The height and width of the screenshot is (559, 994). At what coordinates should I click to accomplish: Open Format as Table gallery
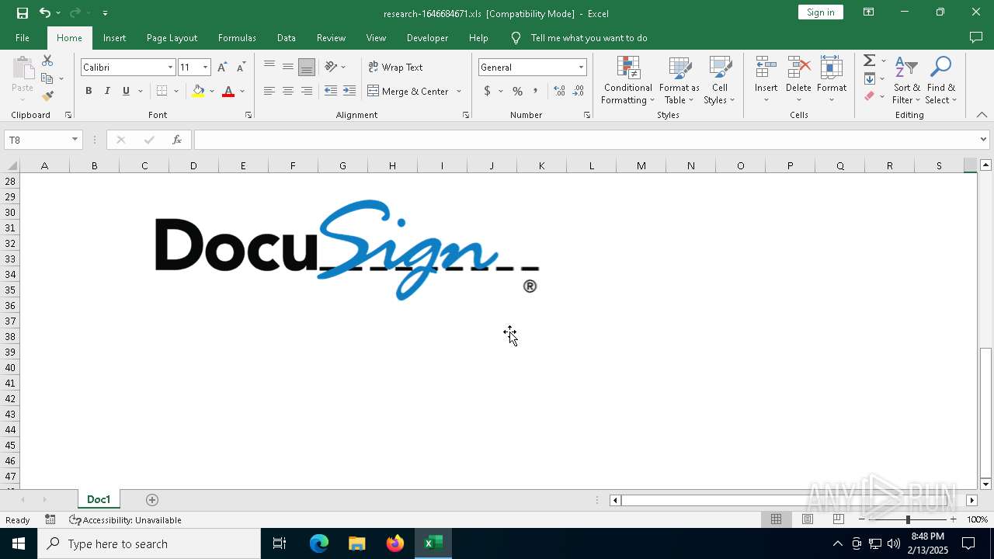pyautogui.click(x=679, y=80)
